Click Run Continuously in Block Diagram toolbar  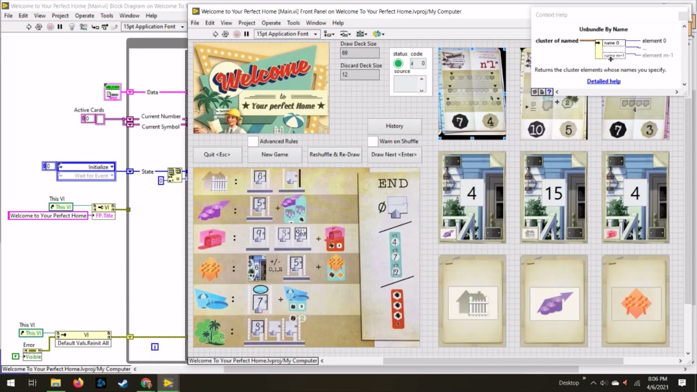[39, 27]
